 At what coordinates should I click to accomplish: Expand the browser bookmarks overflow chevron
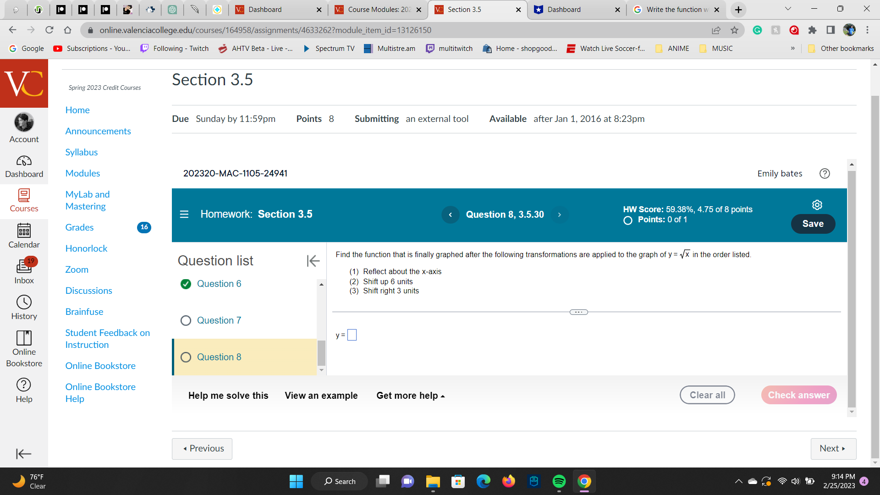tap(792, 48)
